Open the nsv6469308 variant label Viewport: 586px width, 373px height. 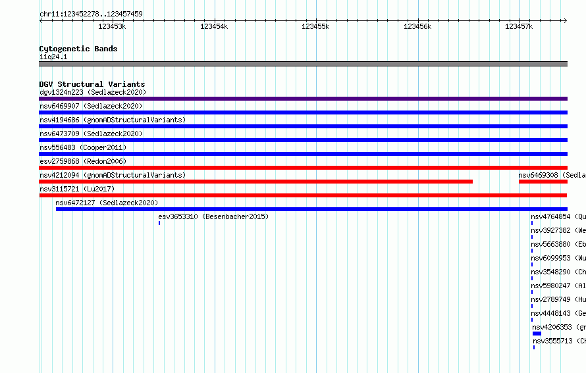point(552,175)
